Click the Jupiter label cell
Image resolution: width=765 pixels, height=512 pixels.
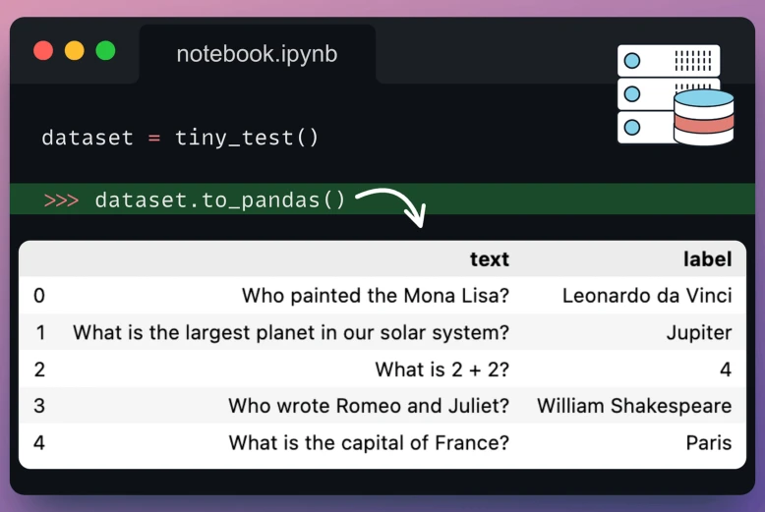pyautogui.click(x=699, y=332)
